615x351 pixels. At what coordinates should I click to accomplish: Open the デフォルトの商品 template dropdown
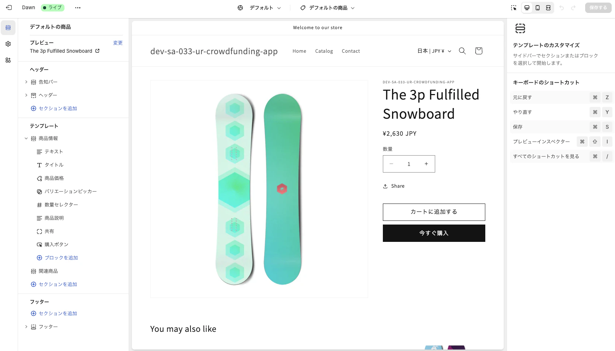click(x=327, y=8)
